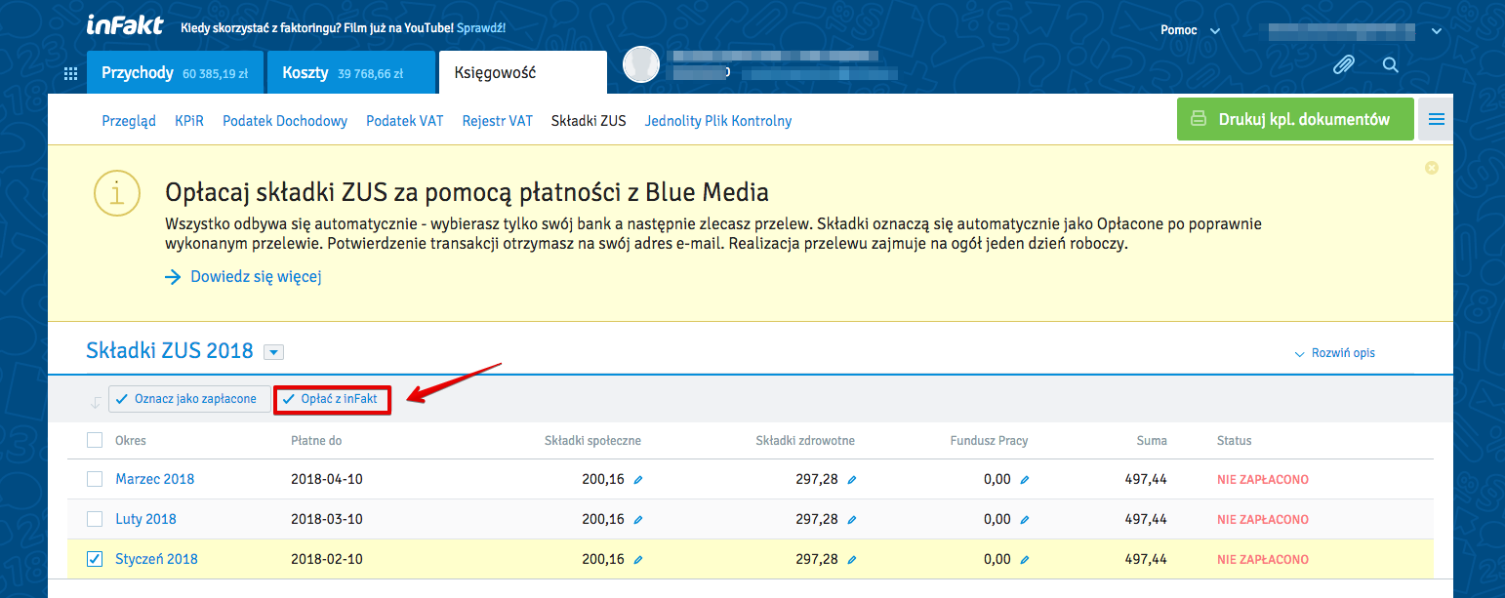1505x598 pixels.
Task: Click the Drukuj kpl. dokumentów button
Action: 1294,120
